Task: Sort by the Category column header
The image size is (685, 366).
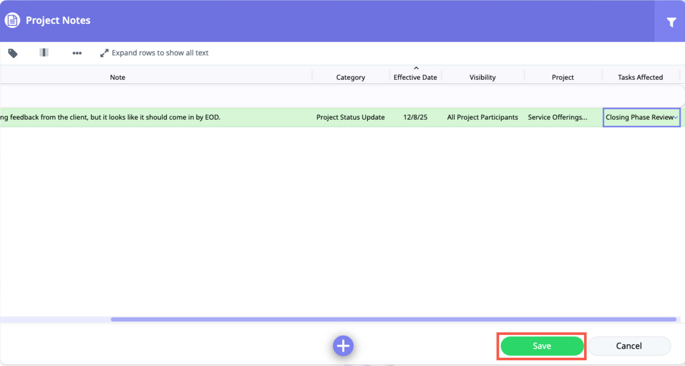Action: click(350, 77)
